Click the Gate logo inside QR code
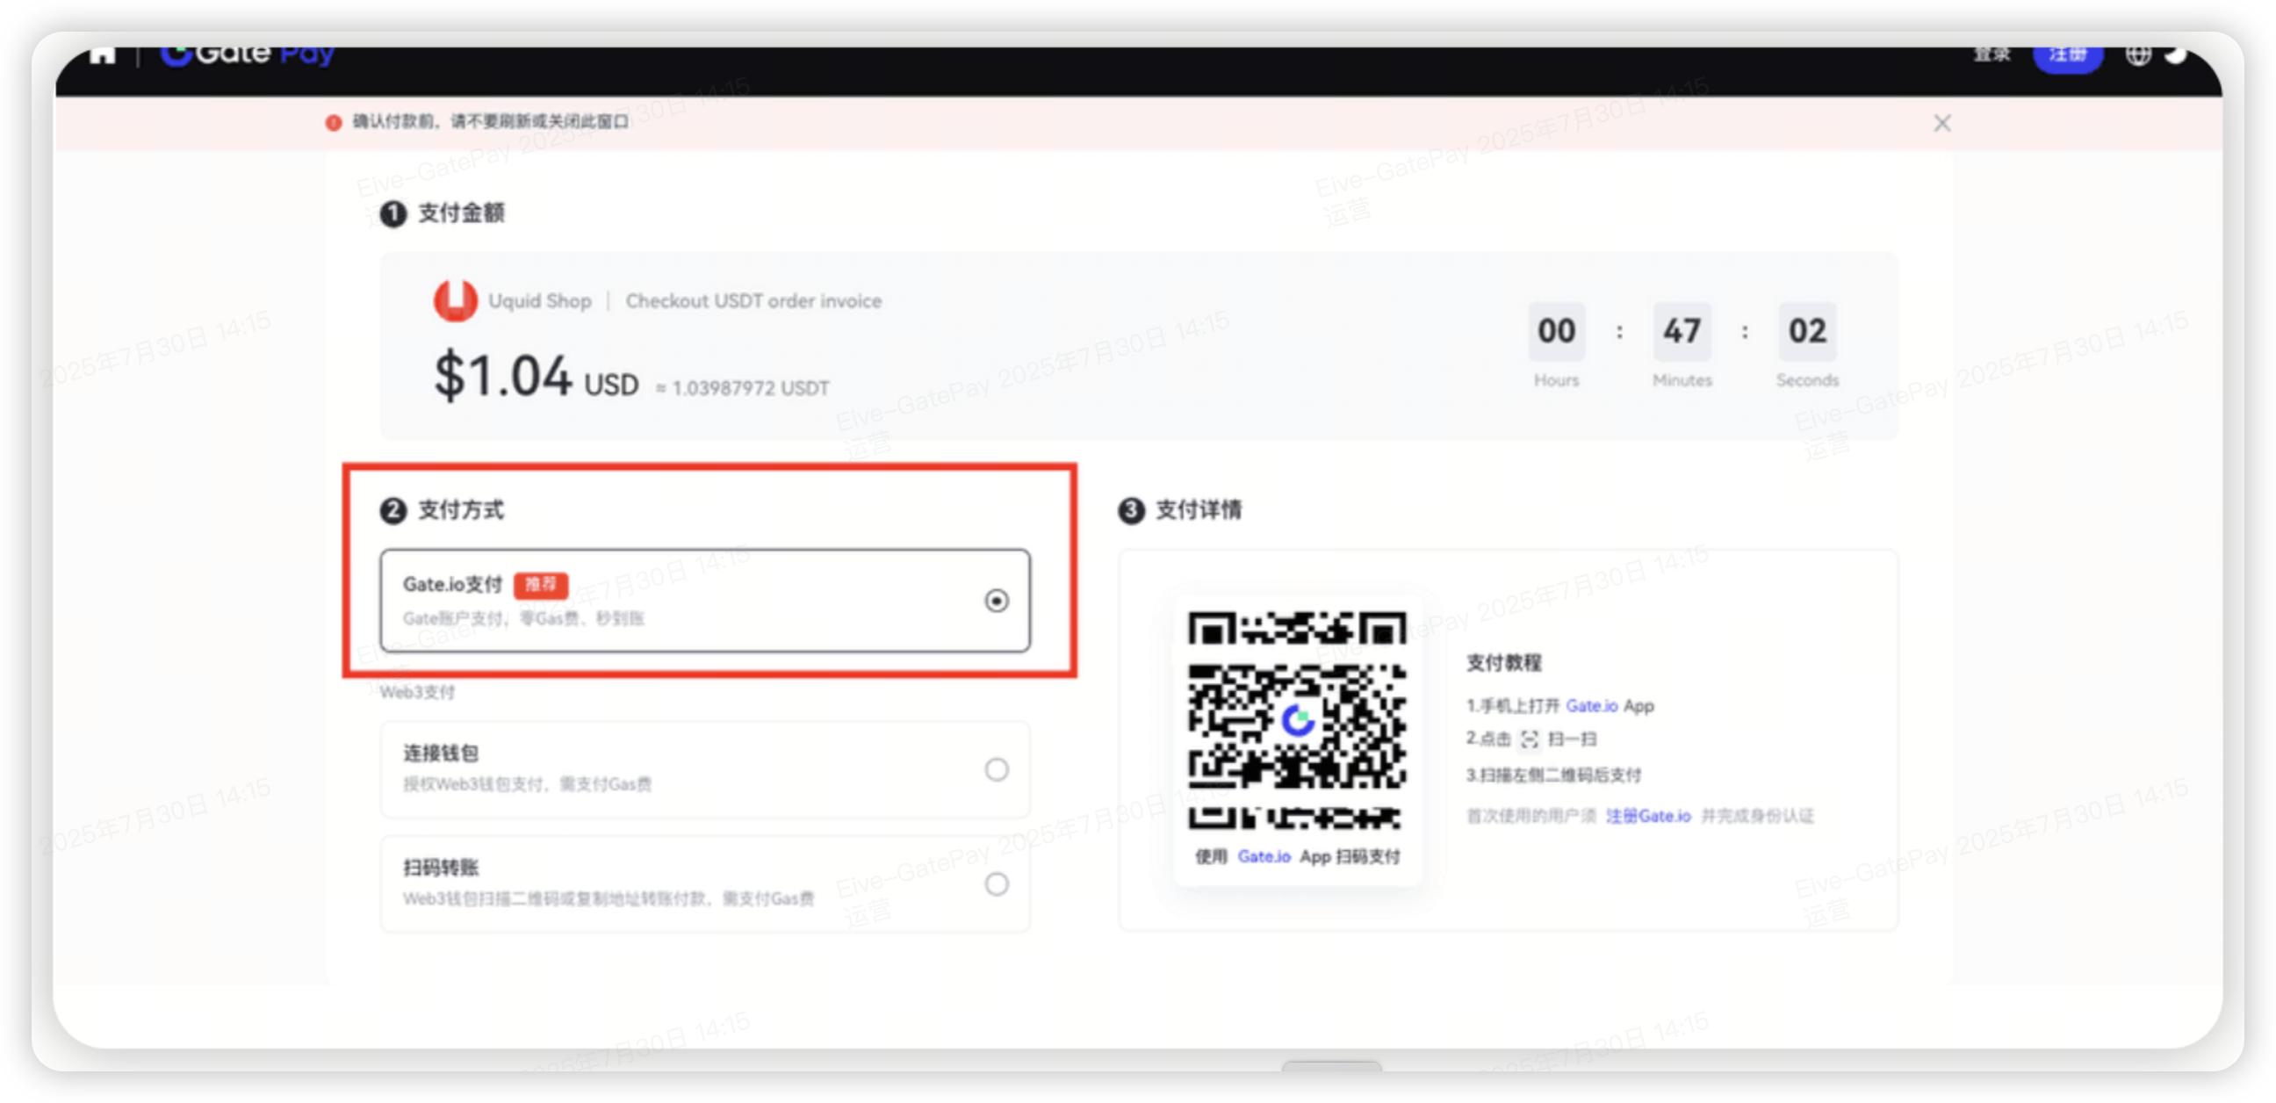The image size is (2276, 1103). (1297, 720)
